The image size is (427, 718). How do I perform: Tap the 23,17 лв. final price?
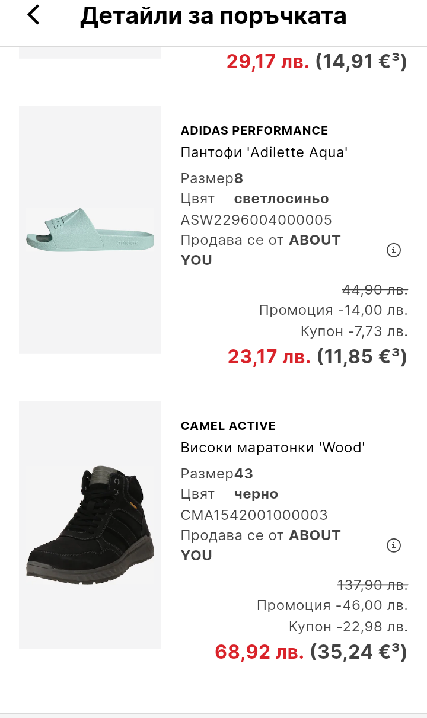(x=269, y=356)
